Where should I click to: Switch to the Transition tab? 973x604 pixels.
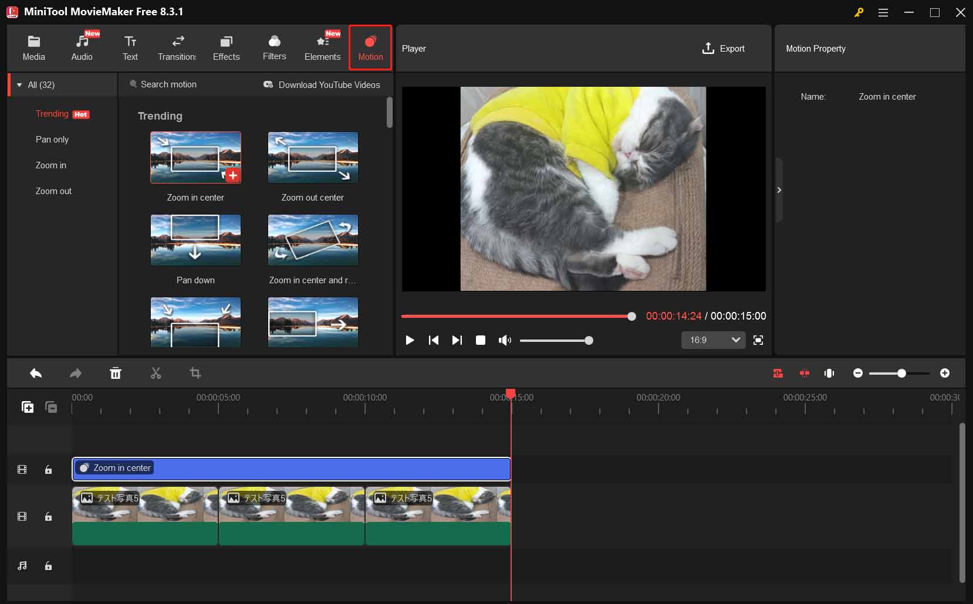(x=177, y=48)
